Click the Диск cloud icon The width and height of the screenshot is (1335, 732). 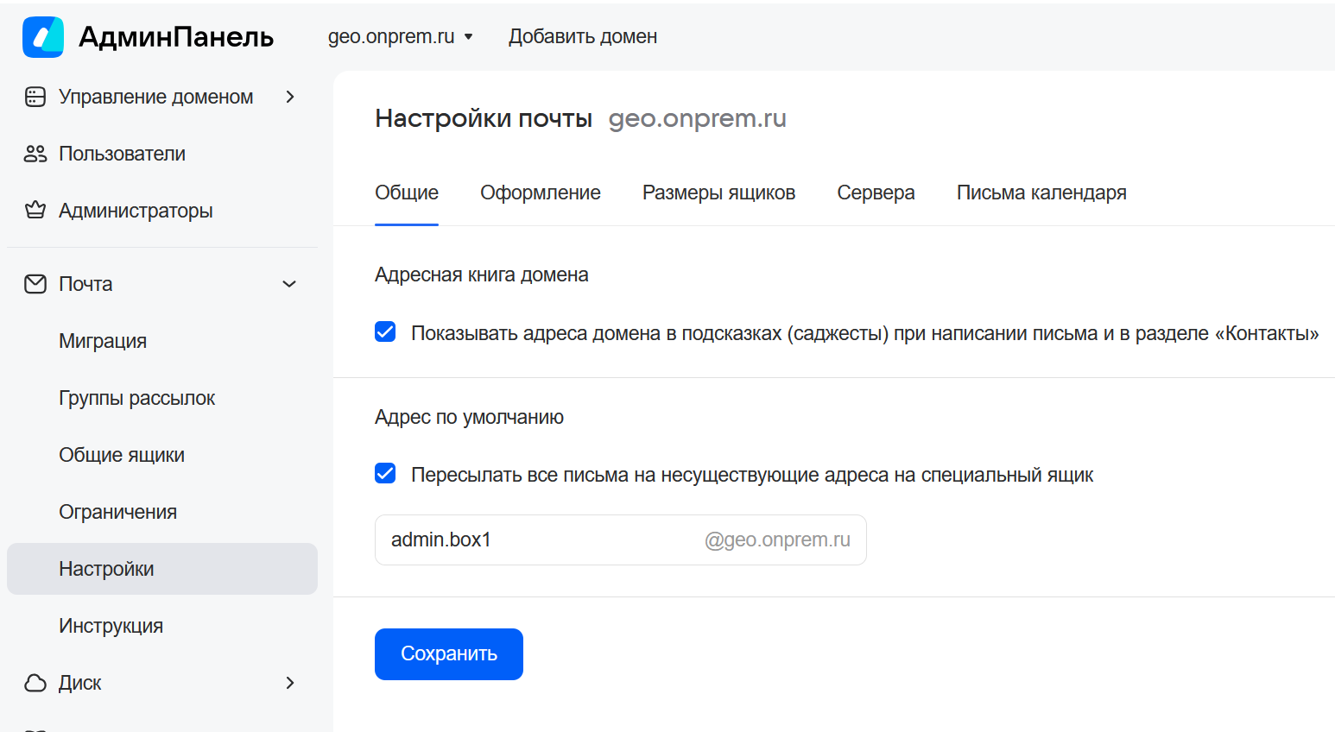(35, 683)
